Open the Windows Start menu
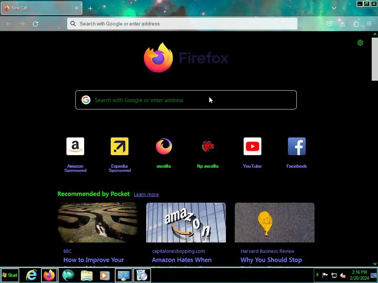The width and height of the screenshot is (378, 283). point(10,275)
